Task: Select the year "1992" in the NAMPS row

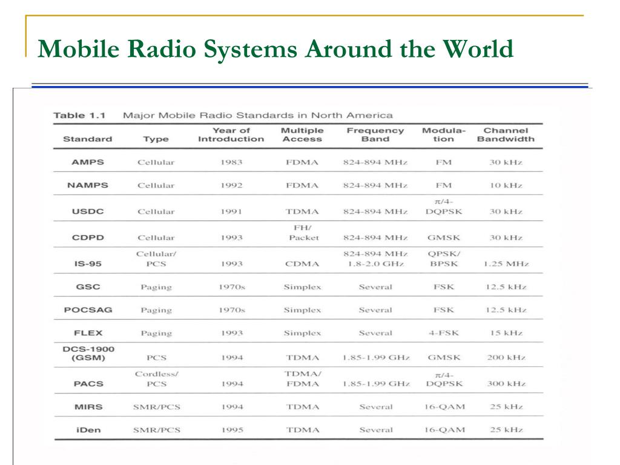Action: pos(231,185)
